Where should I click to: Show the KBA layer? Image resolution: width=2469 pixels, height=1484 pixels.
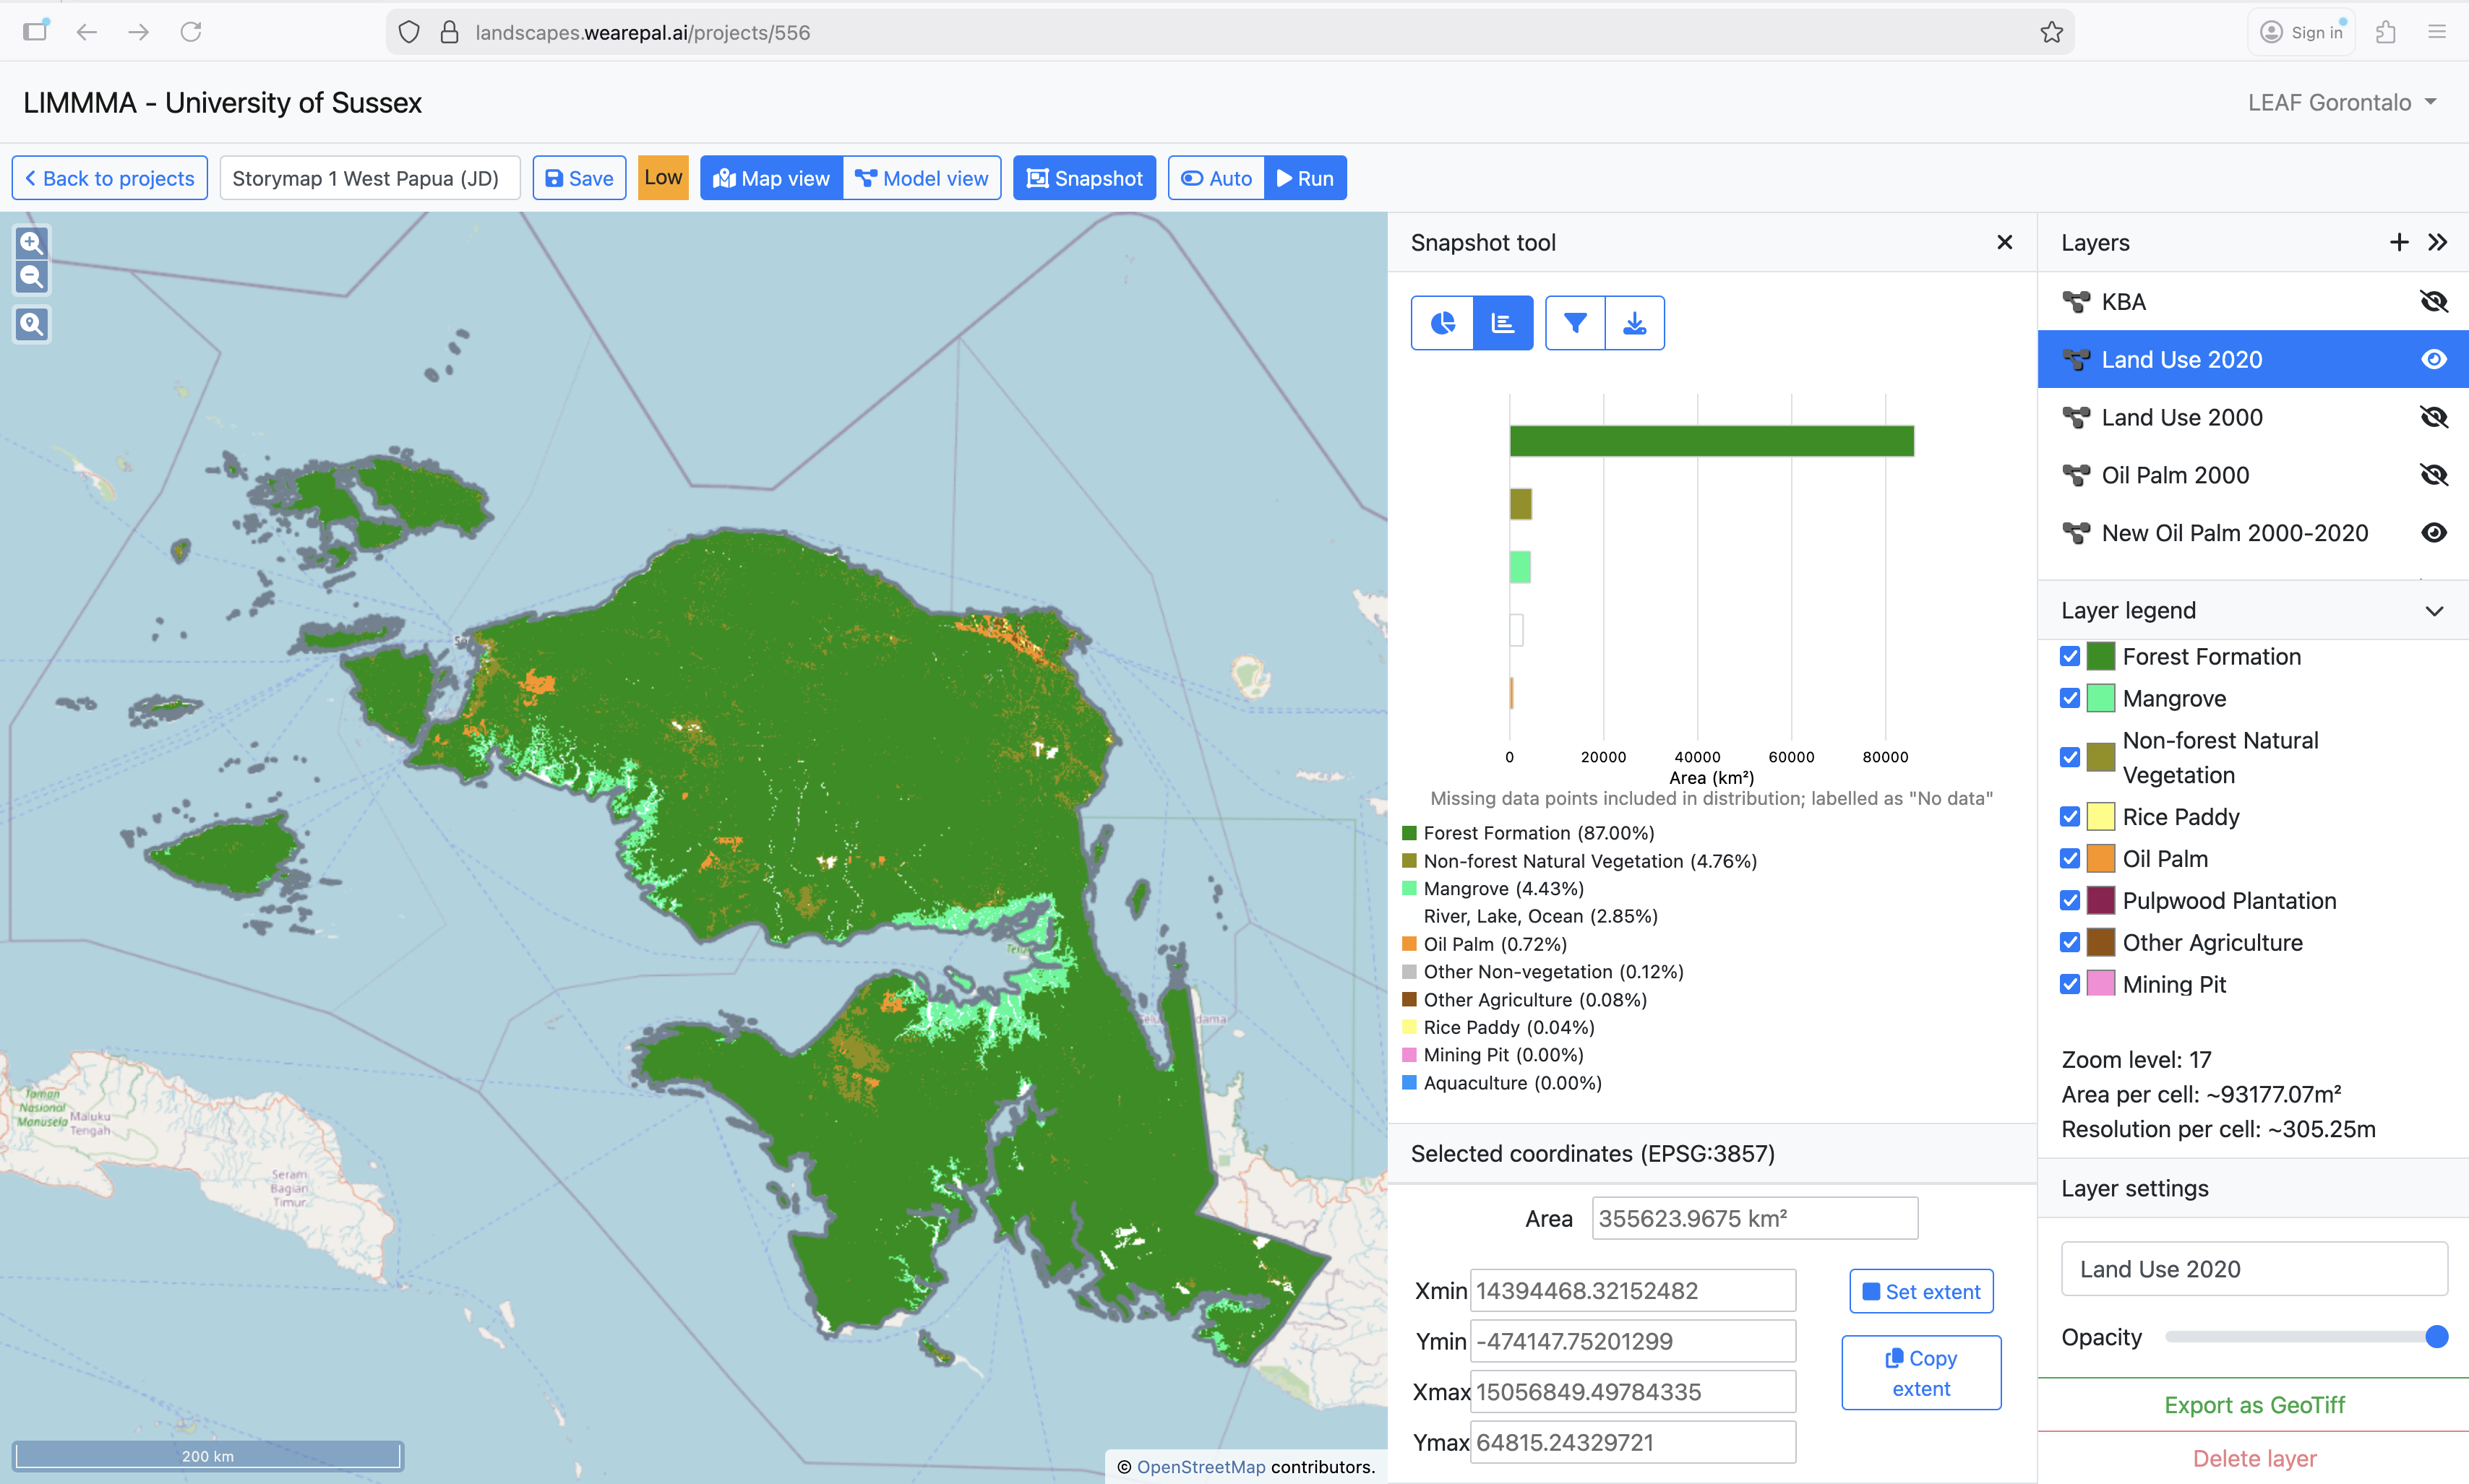(2433, 301)
